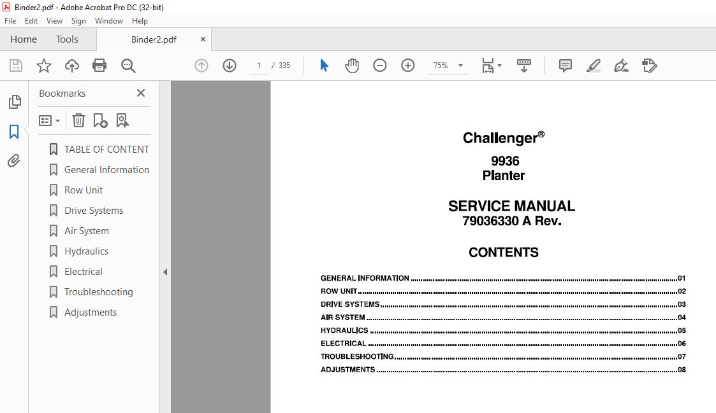Switch to the Home tab
The width and height of the screenshot is (716, 413).
pyautogui.click(x=24, y=39)
